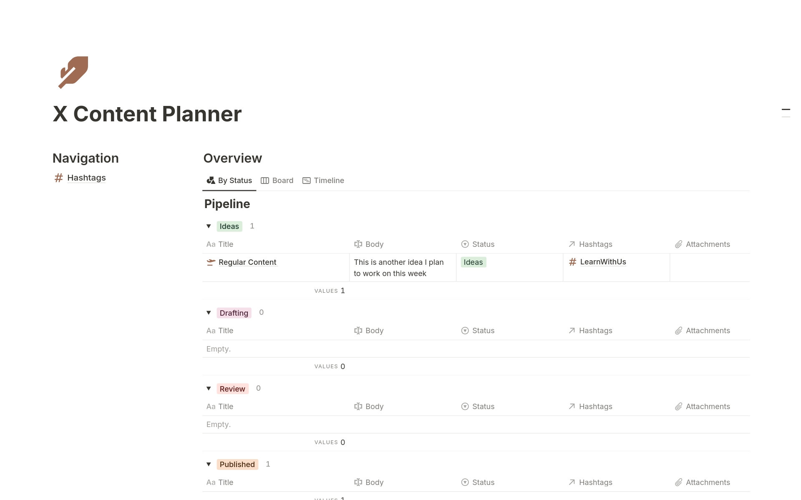Open the LearnWithUs hashtag relation
Image resolution: width=801 pixels, height=500 pixels.
[603, 262]
